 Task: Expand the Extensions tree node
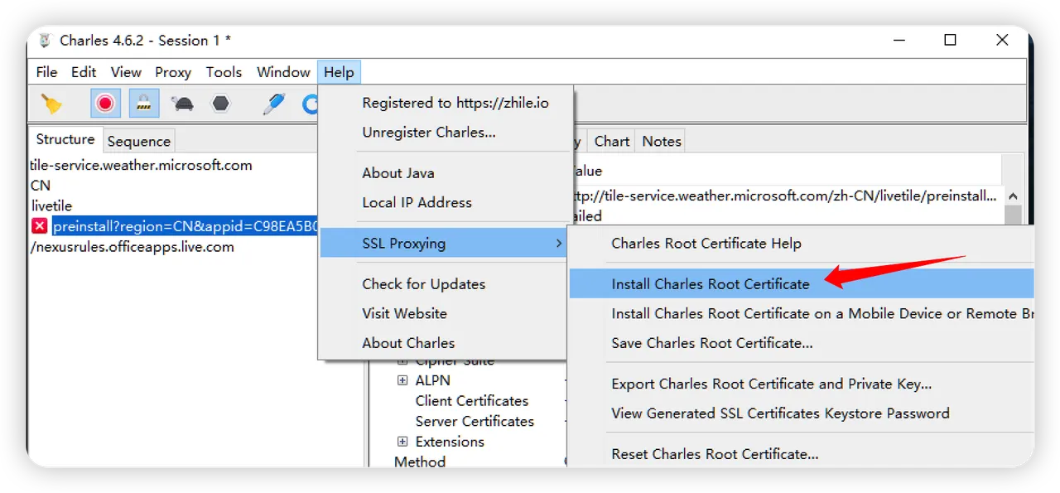click(x=402, y=442)
